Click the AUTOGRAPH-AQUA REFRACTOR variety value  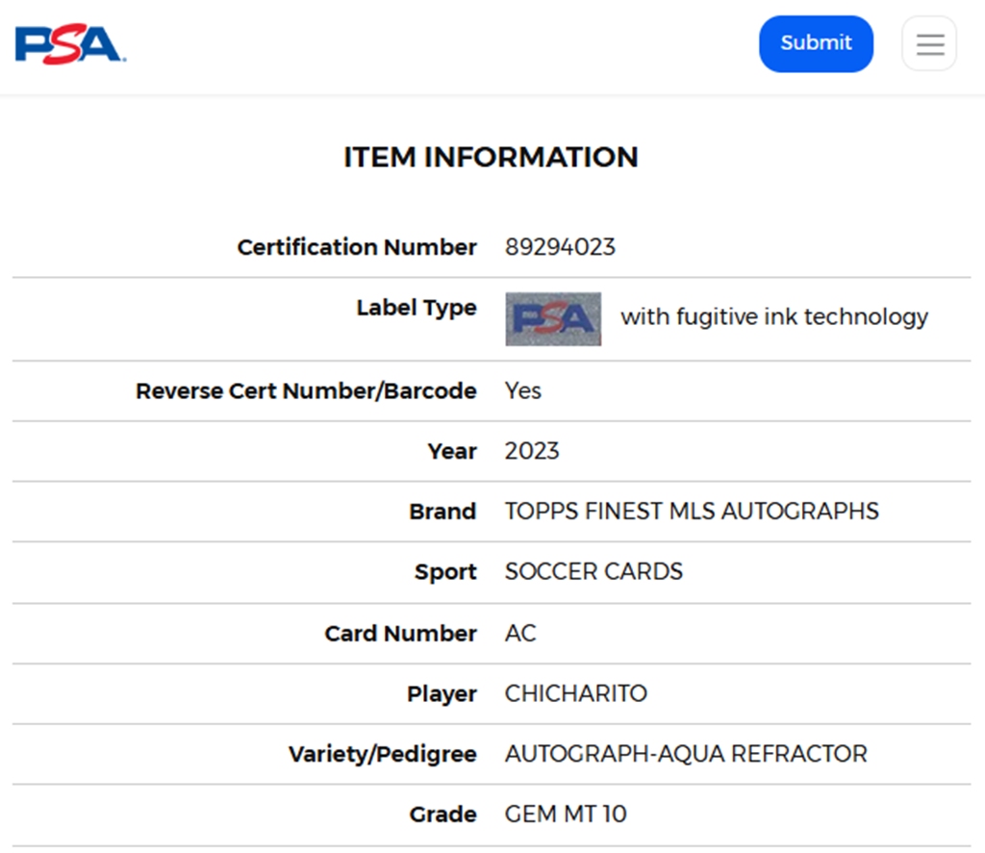(x=686, y=754)
